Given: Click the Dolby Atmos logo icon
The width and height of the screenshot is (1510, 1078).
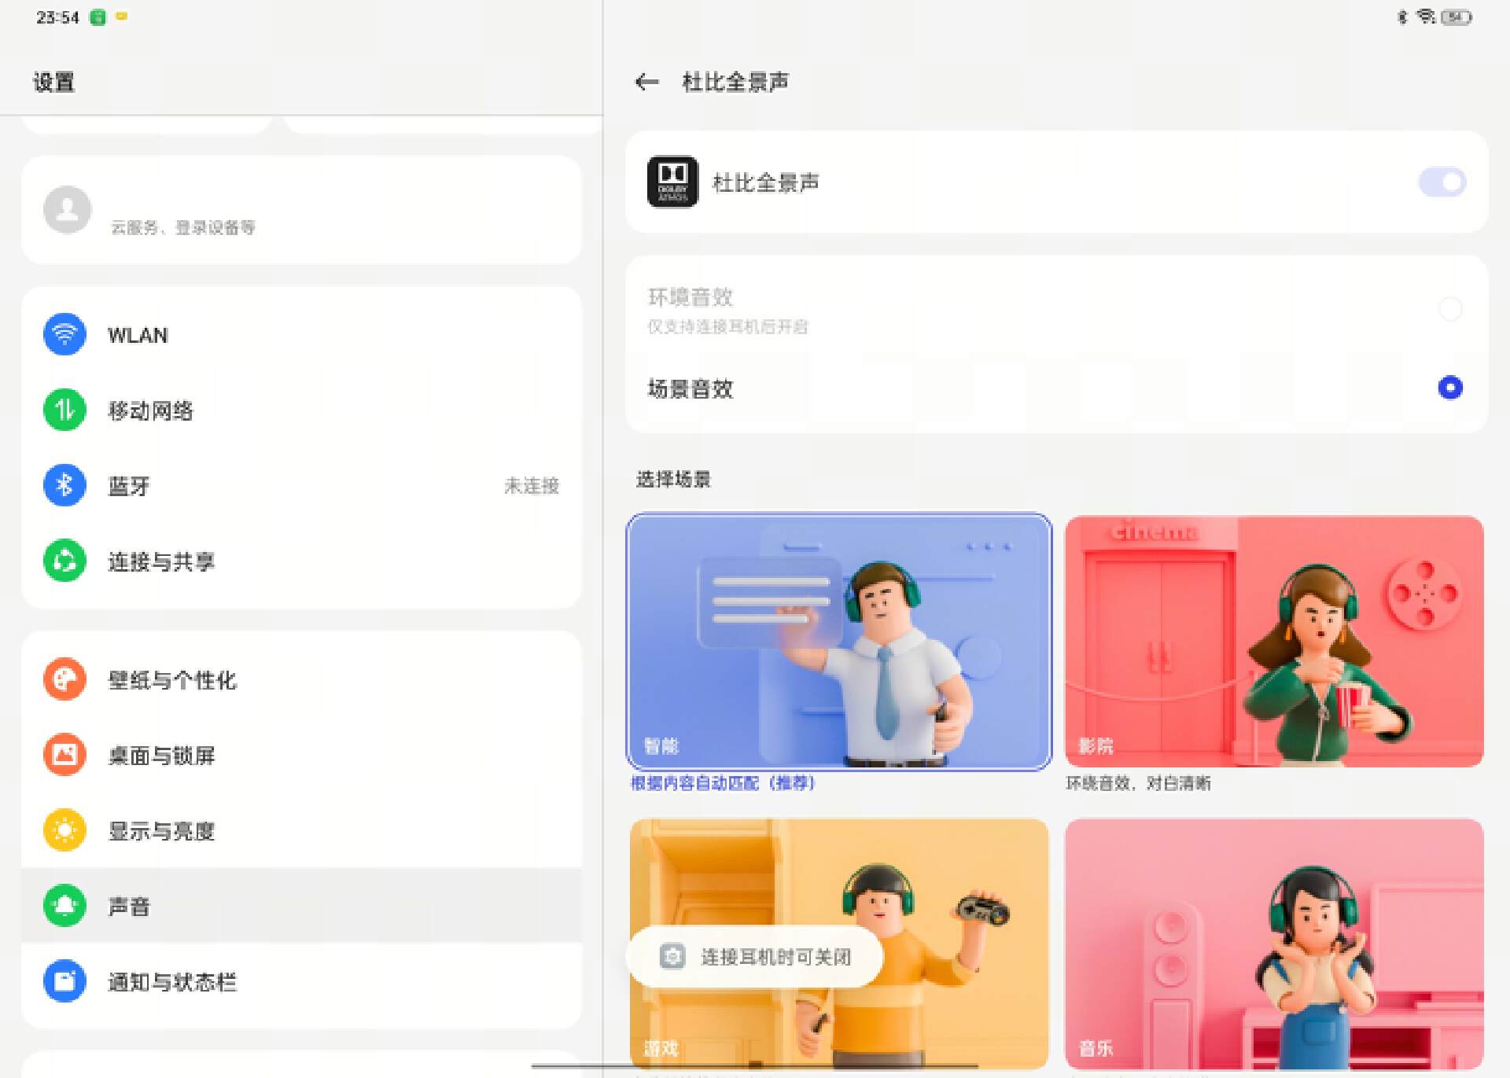Looking at the screenshot, I should 673,182.
